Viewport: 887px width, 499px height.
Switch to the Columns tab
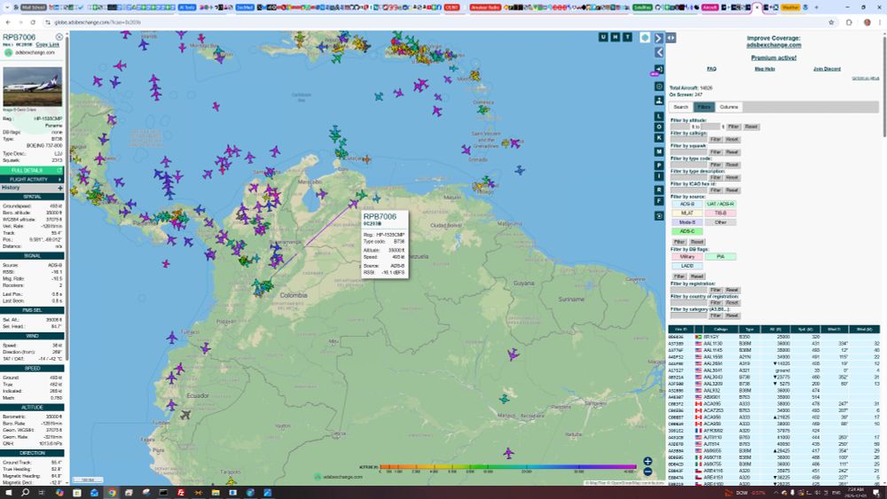pyautogui.click(x=728, y=107)
